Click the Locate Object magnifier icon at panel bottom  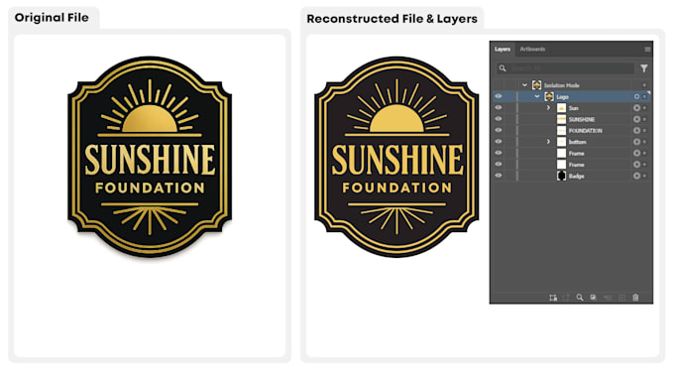point(580,298)
